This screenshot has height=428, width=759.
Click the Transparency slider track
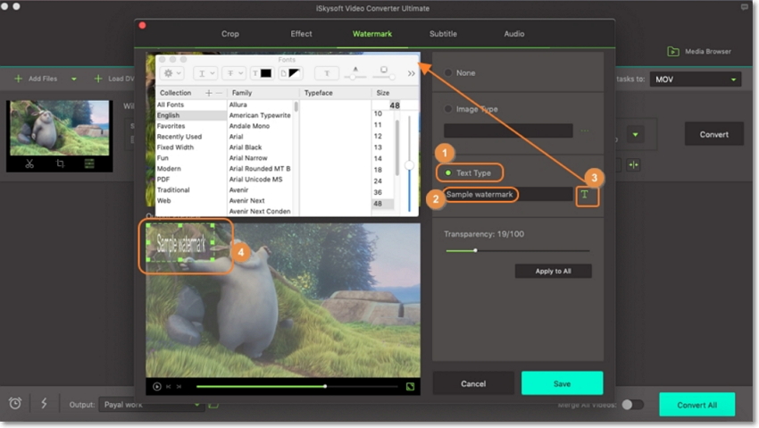point(517,251)
